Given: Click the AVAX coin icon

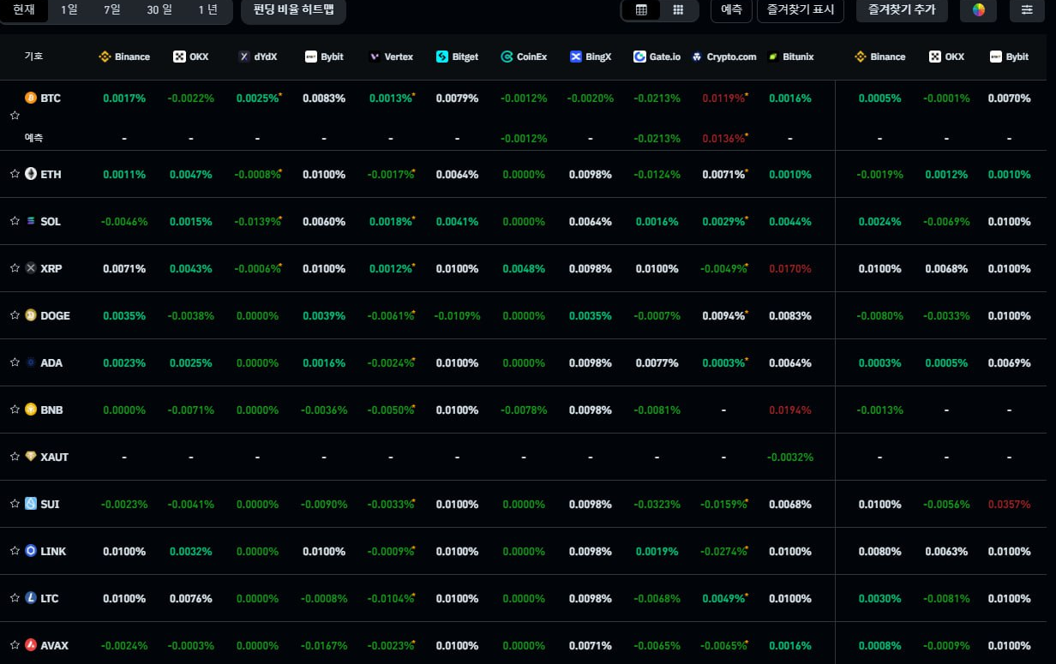Looking at the screenshot, I should point(31,645).
